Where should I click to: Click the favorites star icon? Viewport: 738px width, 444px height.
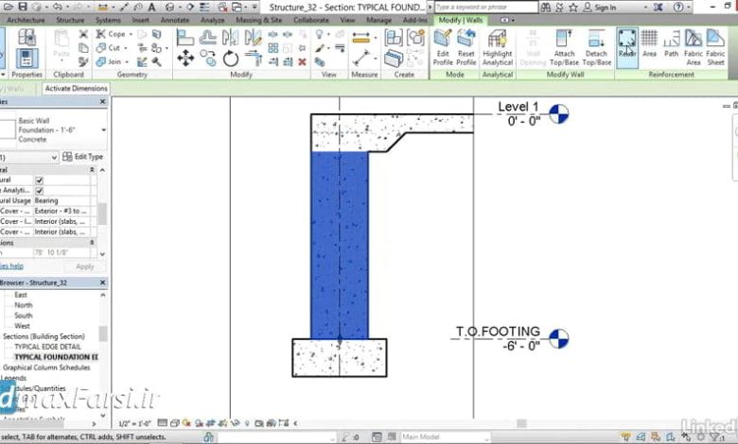572,8
